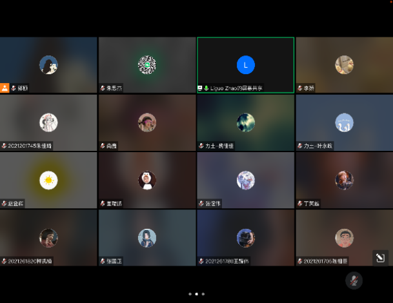Go to the third page dot
Screen dimensions: 393x303
(x=203, y=294)
